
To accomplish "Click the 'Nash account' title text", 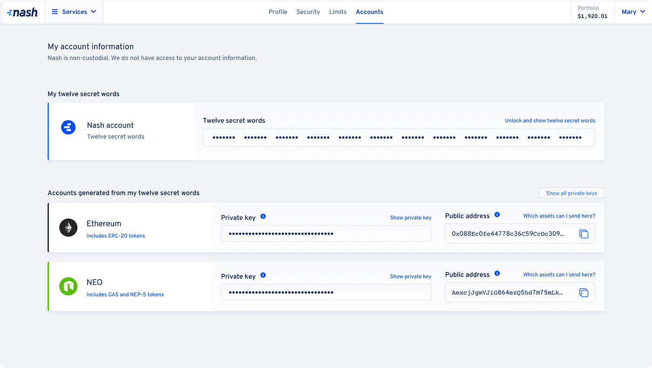I will [110, 125].
